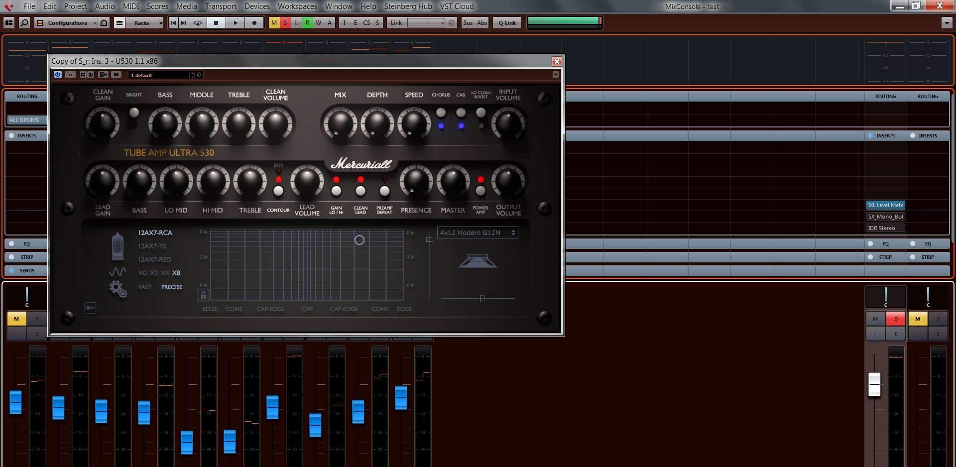Open the plugin preset '1 default' selector
956x467 pixels.
160,75
